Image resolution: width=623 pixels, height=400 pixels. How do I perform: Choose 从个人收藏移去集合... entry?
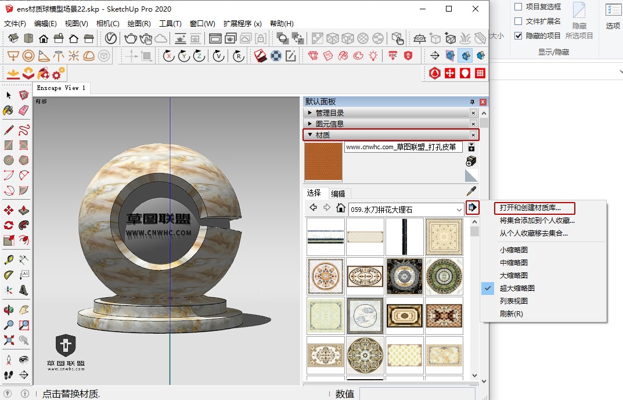(x=534, y=233)
